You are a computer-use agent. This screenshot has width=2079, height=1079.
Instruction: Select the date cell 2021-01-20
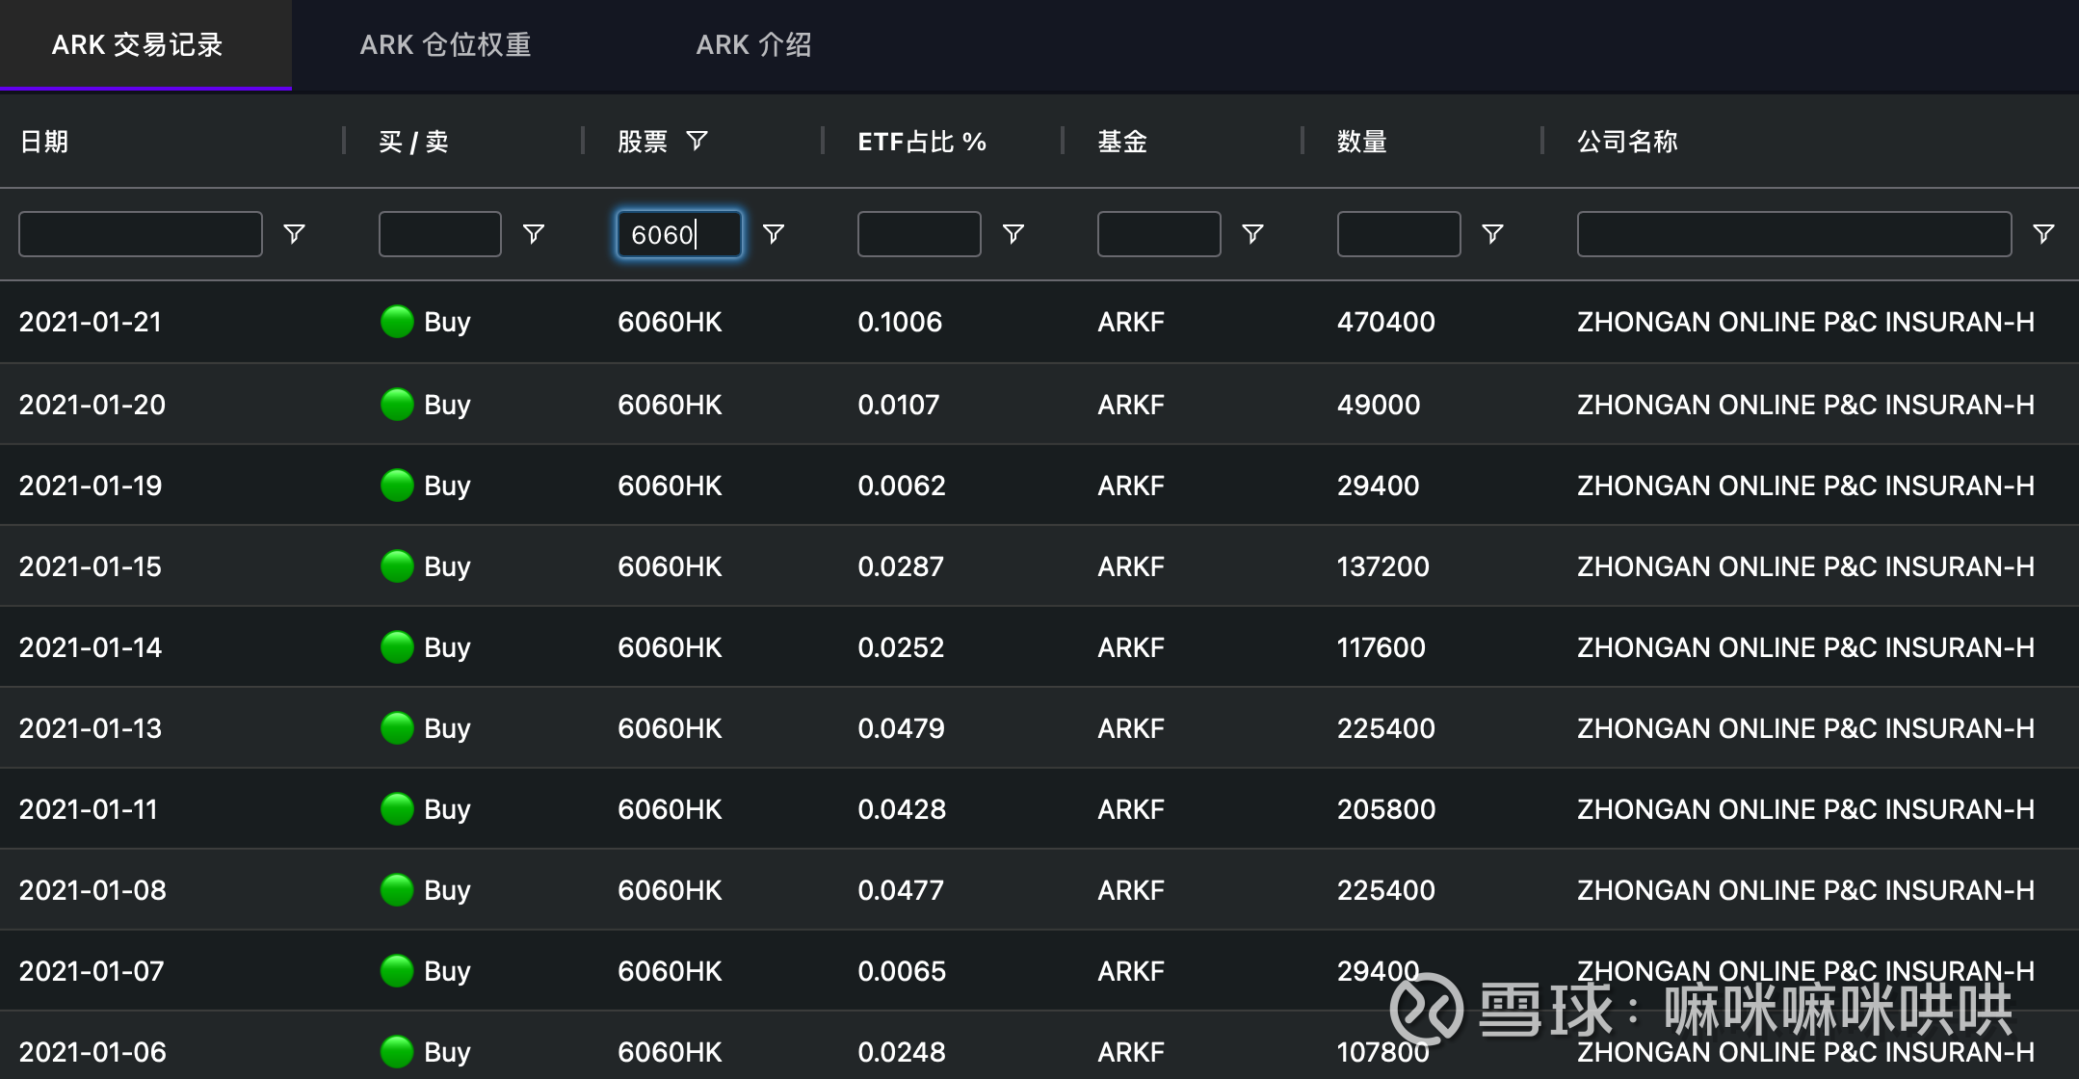tap(92, 405)
